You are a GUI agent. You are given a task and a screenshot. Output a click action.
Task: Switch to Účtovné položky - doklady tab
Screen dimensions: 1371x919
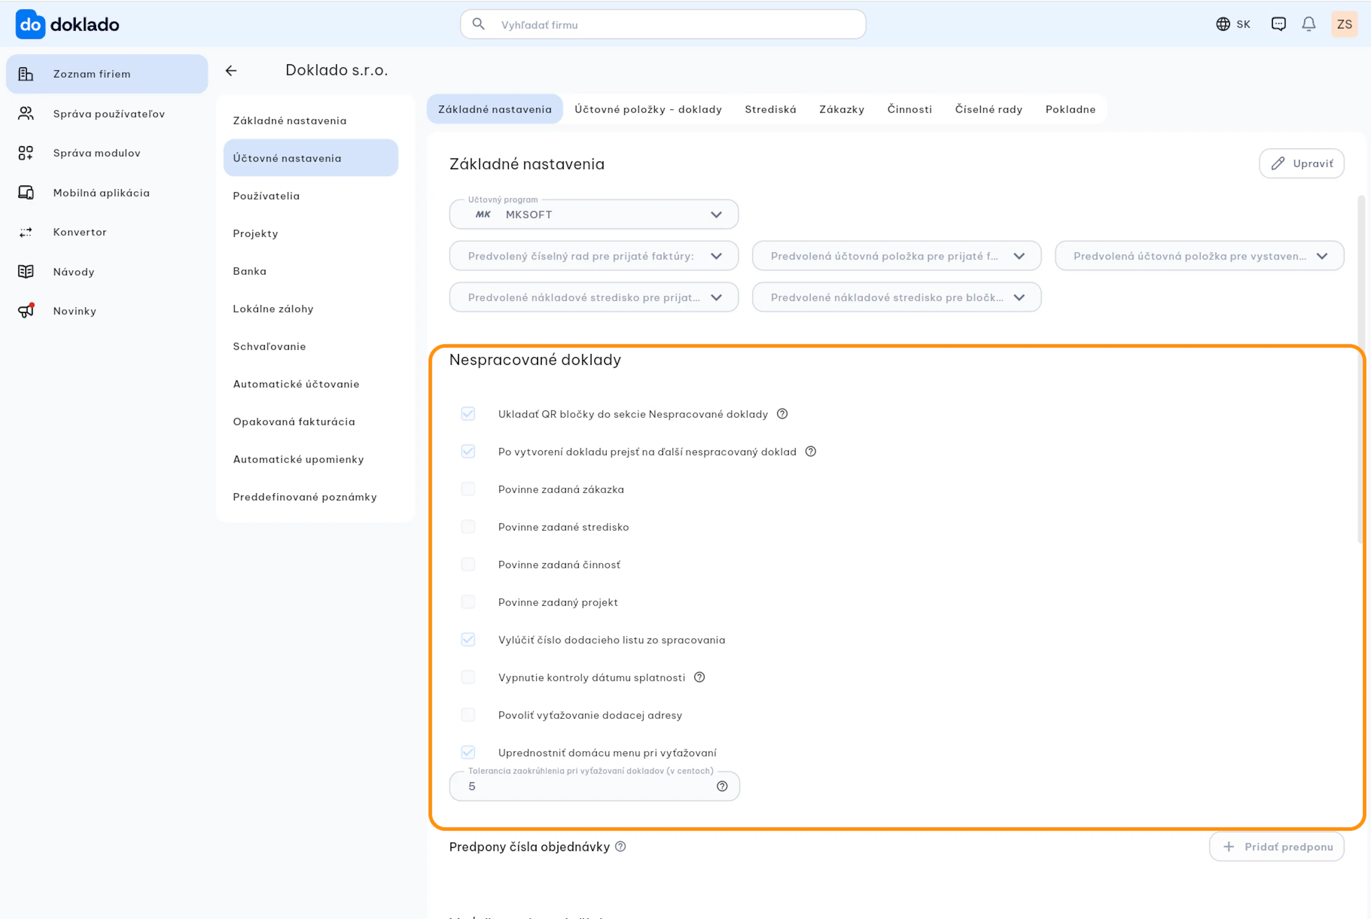(648, 109)
